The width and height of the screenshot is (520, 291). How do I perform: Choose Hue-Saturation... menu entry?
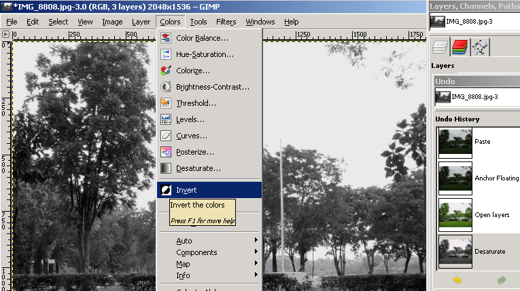coord(209,54)
